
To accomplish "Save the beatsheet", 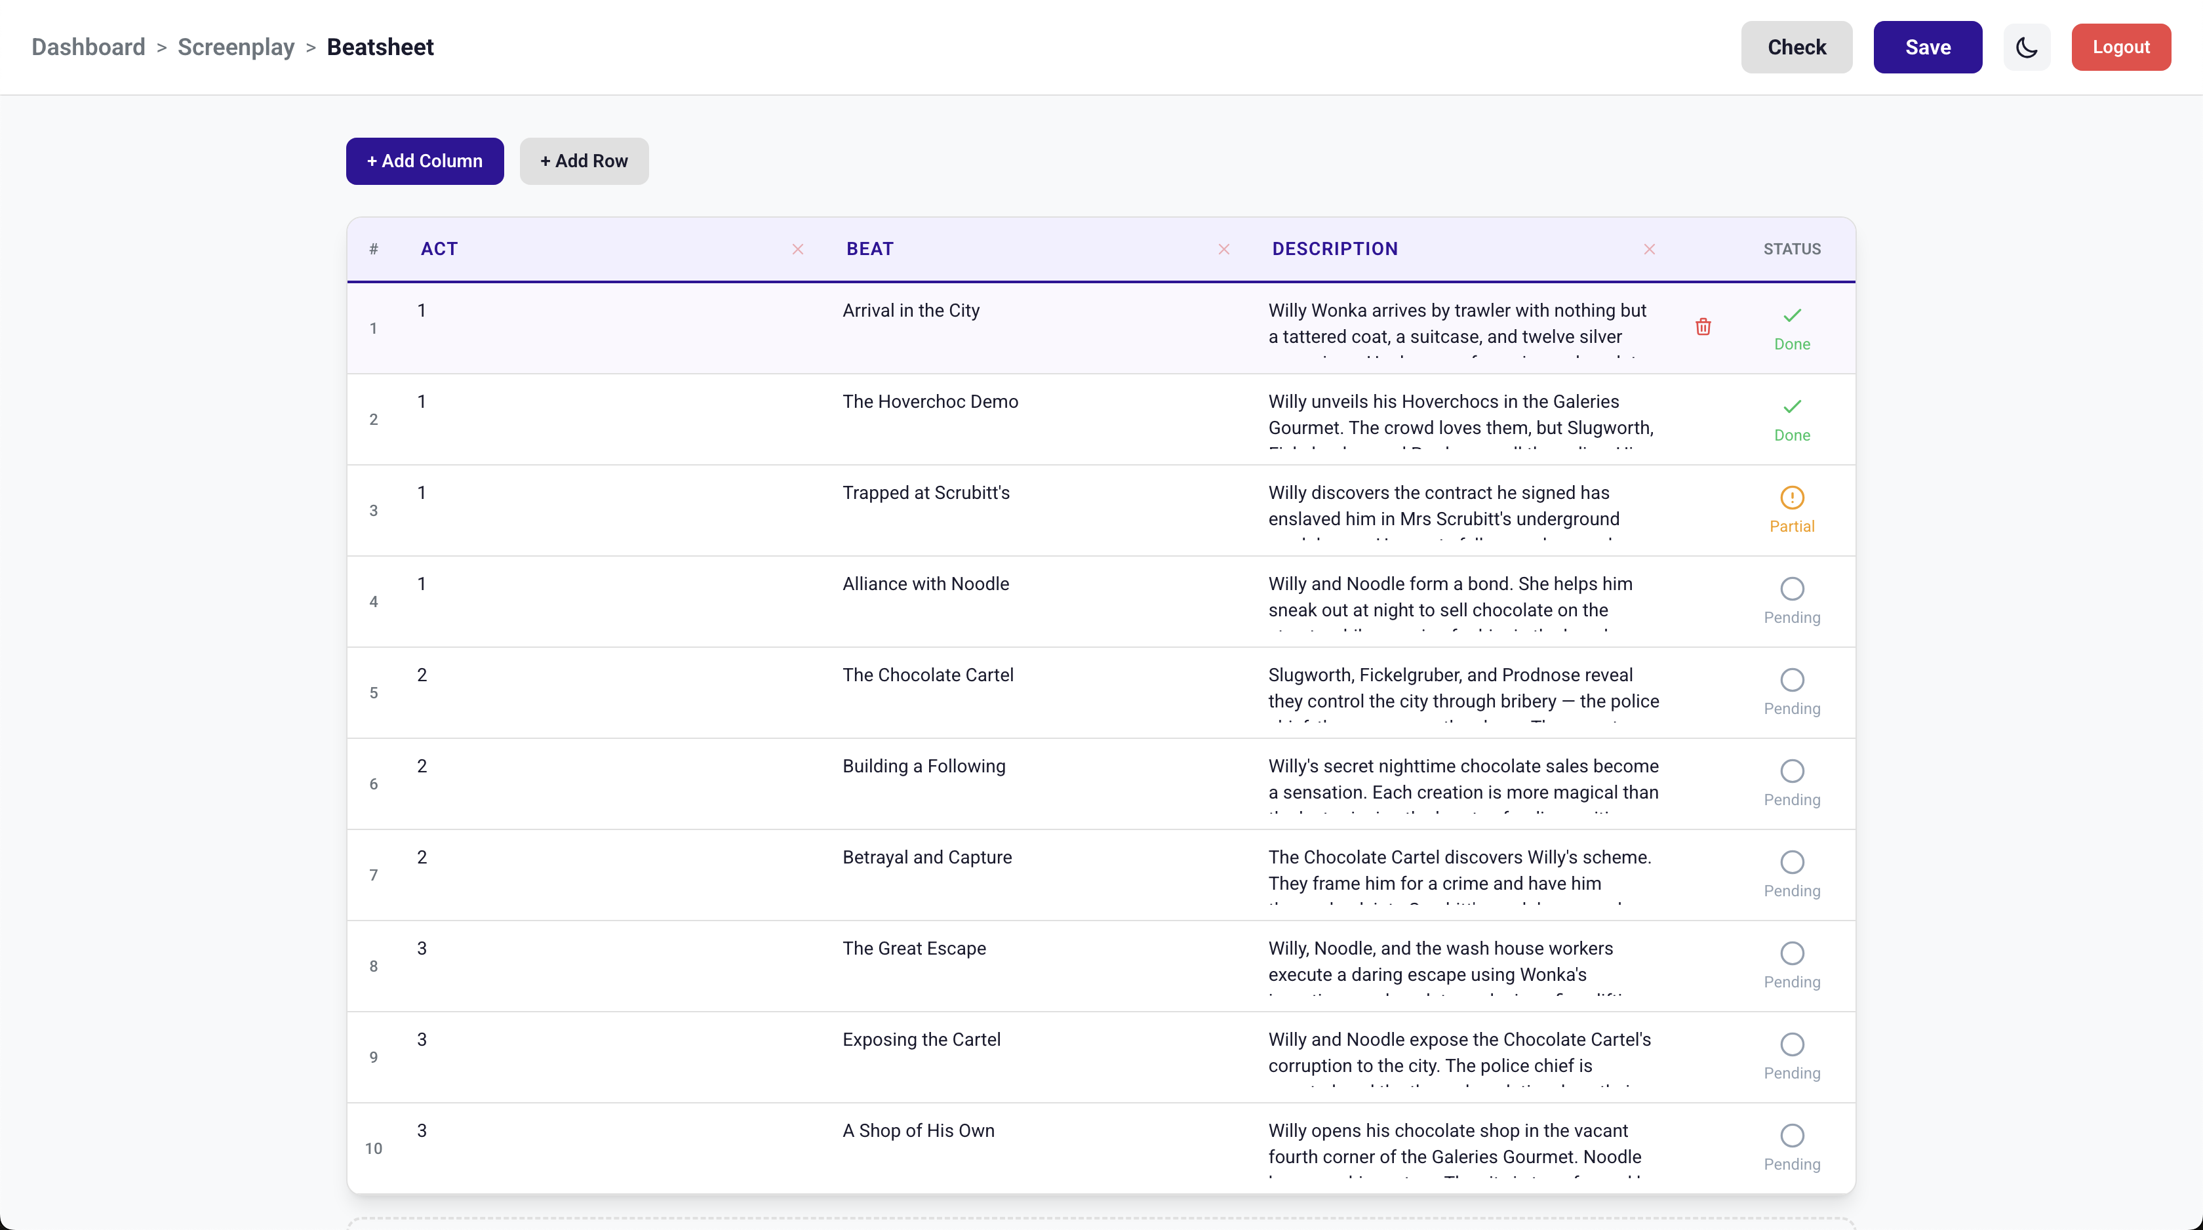I will click(1927, 47).
